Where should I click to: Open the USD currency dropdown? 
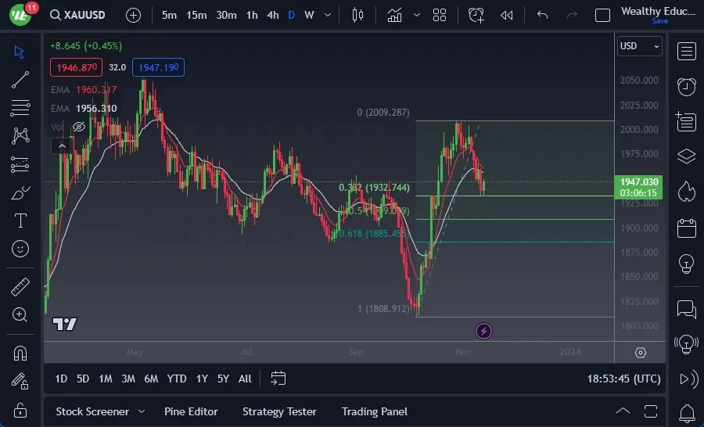639,46
